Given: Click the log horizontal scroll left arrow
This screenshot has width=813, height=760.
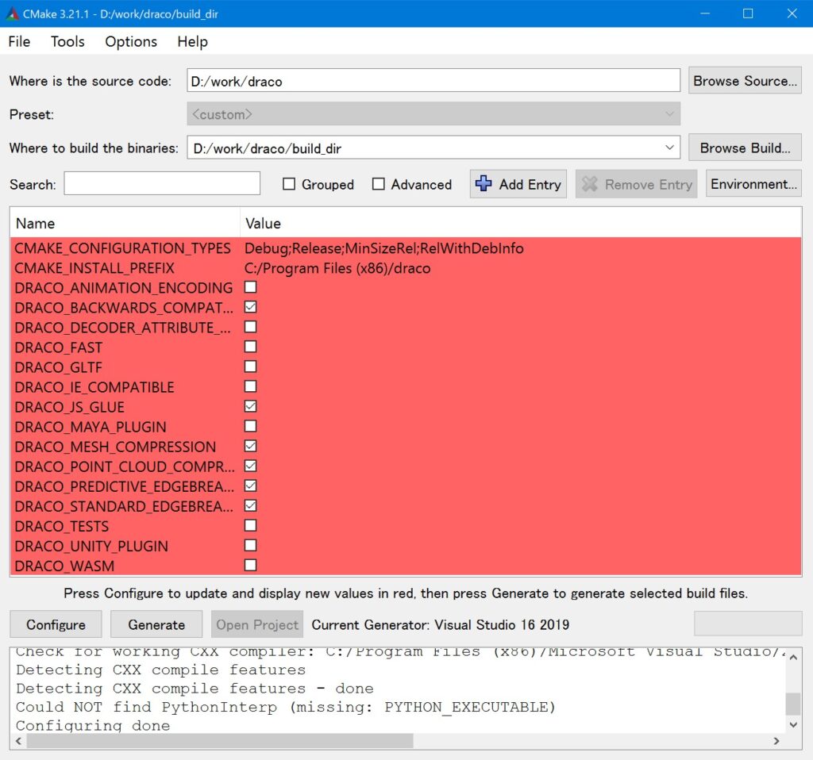Looking at the screenshot, I should [19, 741].
